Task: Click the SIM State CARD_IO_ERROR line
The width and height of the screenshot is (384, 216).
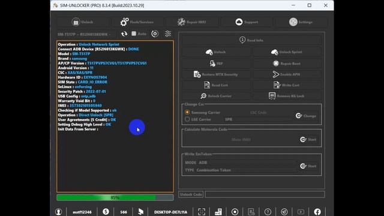Action: (83, 82)
